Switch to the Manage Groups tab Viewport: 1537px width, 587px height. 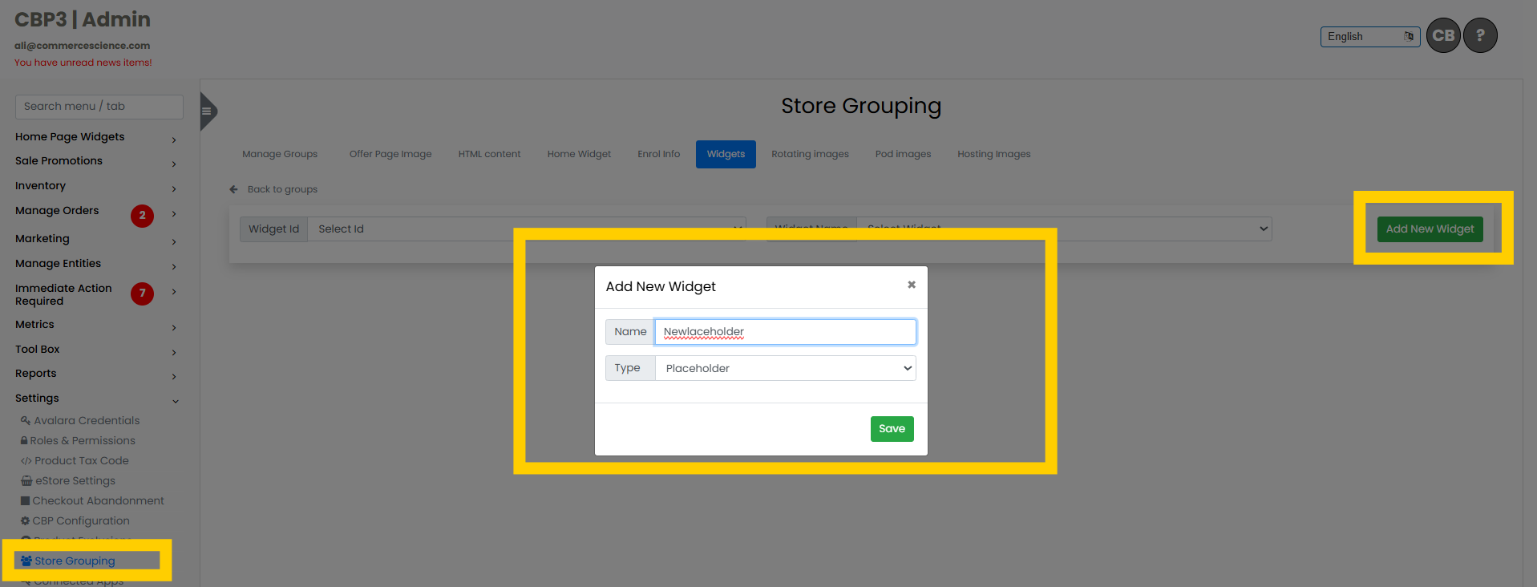click(280, 154)
